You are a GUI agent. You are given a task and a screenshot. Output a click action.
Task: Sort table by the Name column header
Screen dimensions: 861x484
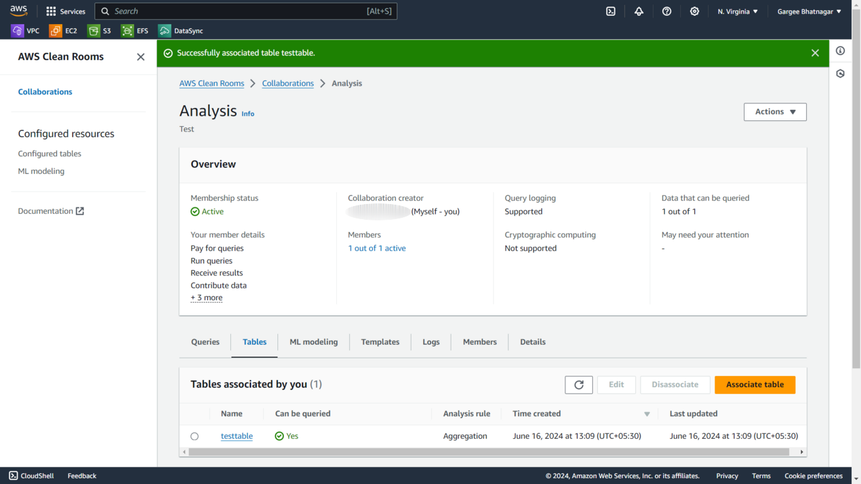click(232, 414)
